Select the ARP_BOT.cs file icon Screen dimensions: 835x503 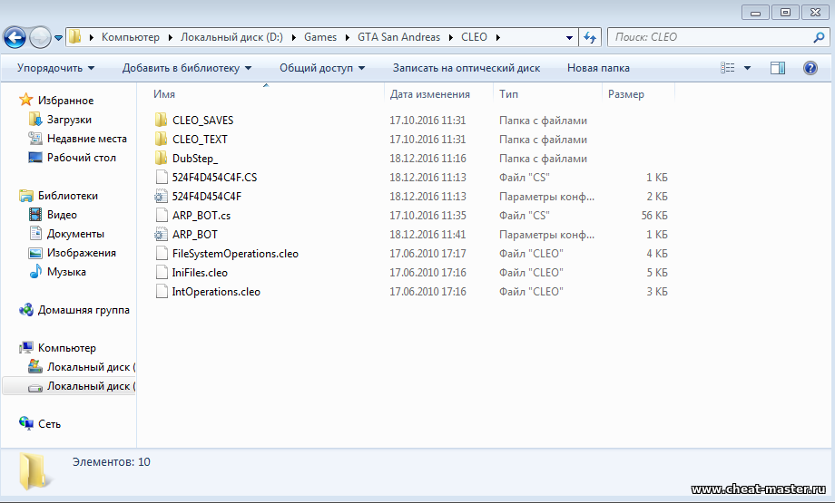pos(162,216)
